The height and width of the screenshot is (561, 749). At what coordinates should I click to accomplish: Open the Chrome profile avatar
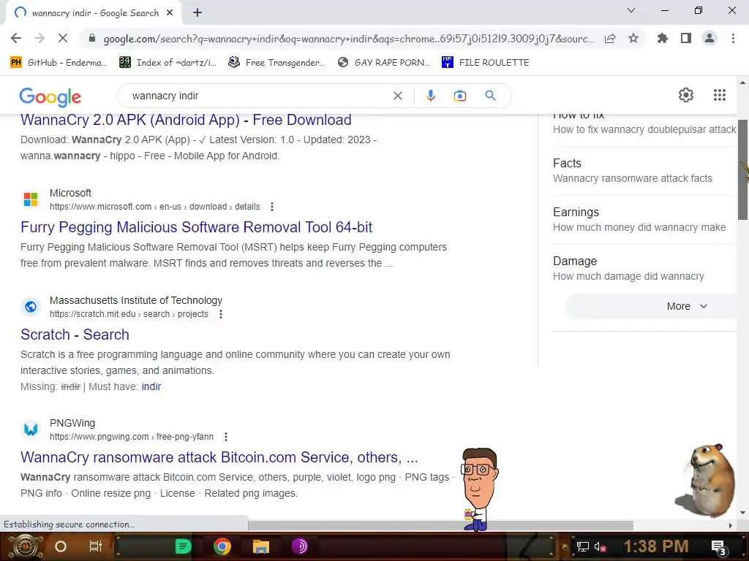710,38
